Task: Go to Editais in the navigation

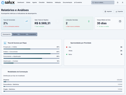Action: (x=28, y=3)
